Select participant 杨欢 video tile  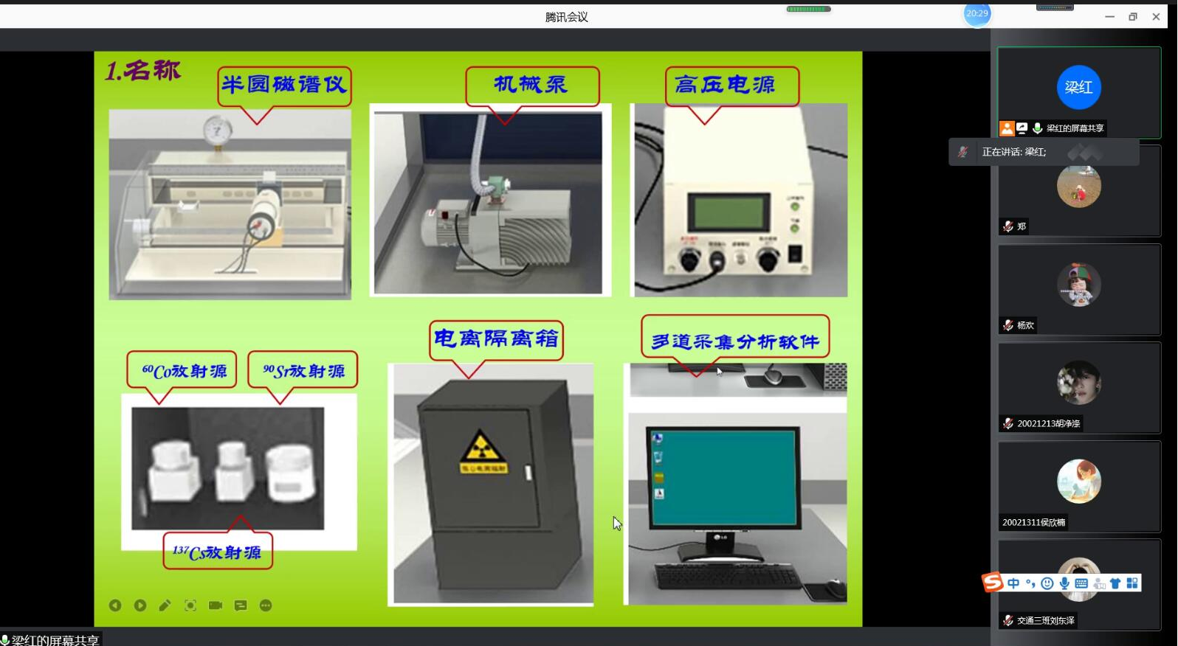[x=1078, y=289]
